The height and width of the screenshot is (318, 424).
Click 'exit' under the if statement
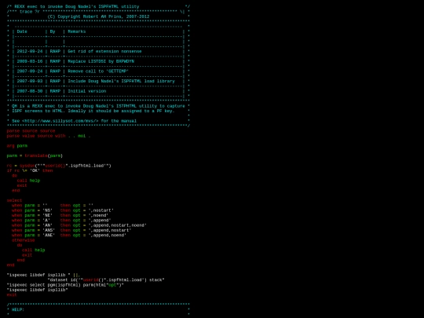click(22, 185)
